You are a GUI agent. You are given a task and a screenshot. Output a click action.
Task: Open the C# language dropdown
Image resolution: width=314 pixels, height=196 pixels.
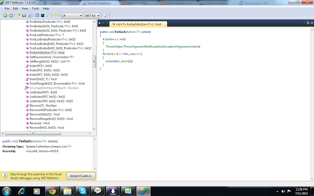pos(72,15)
